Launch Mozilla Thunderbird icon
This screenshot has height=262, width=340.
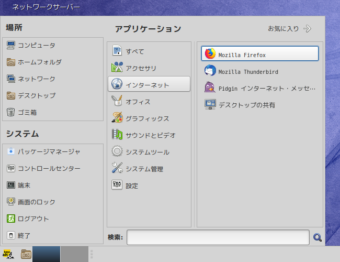pos(210,70)
